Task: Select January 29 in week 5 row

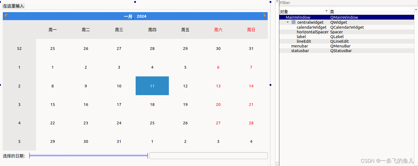Action: coord(53,141)
